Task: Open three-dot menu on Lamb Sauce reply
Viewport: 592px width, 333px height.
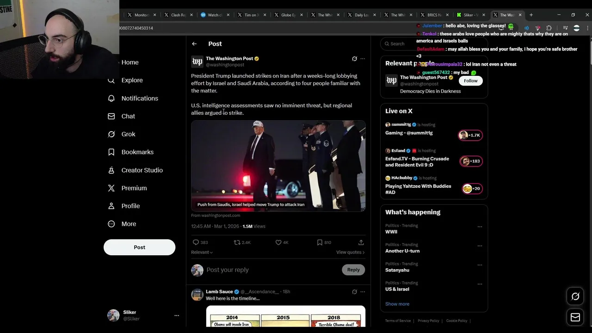Action: point(363,292)
